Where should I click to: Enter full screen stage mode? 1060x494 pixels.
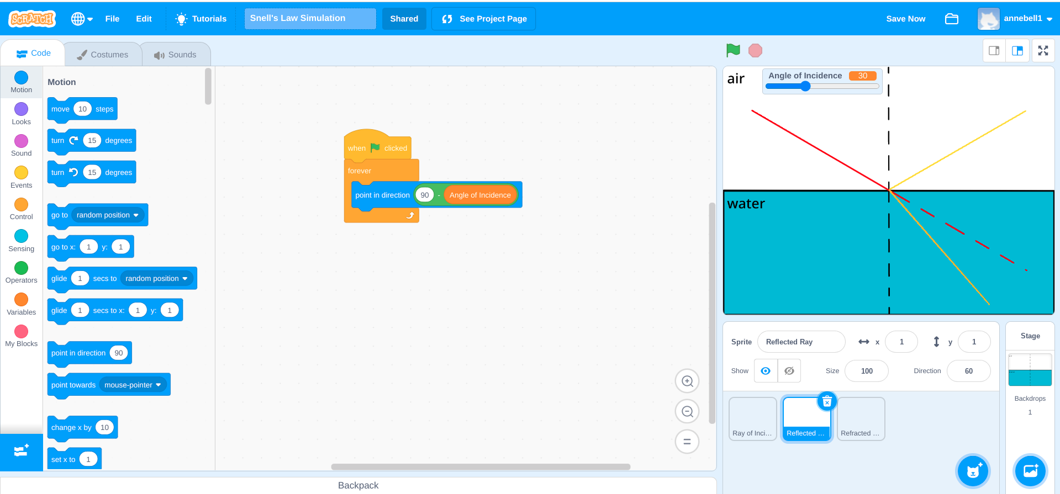click(1043, 51)
